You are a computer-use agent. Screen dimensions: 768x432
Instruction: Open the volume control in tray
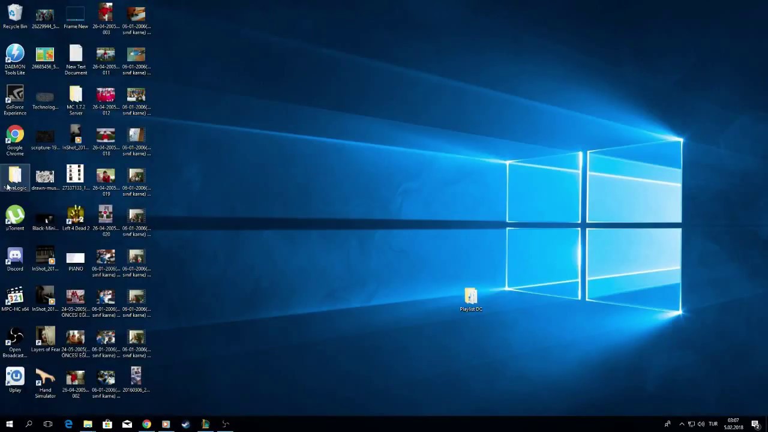point(701,424)
